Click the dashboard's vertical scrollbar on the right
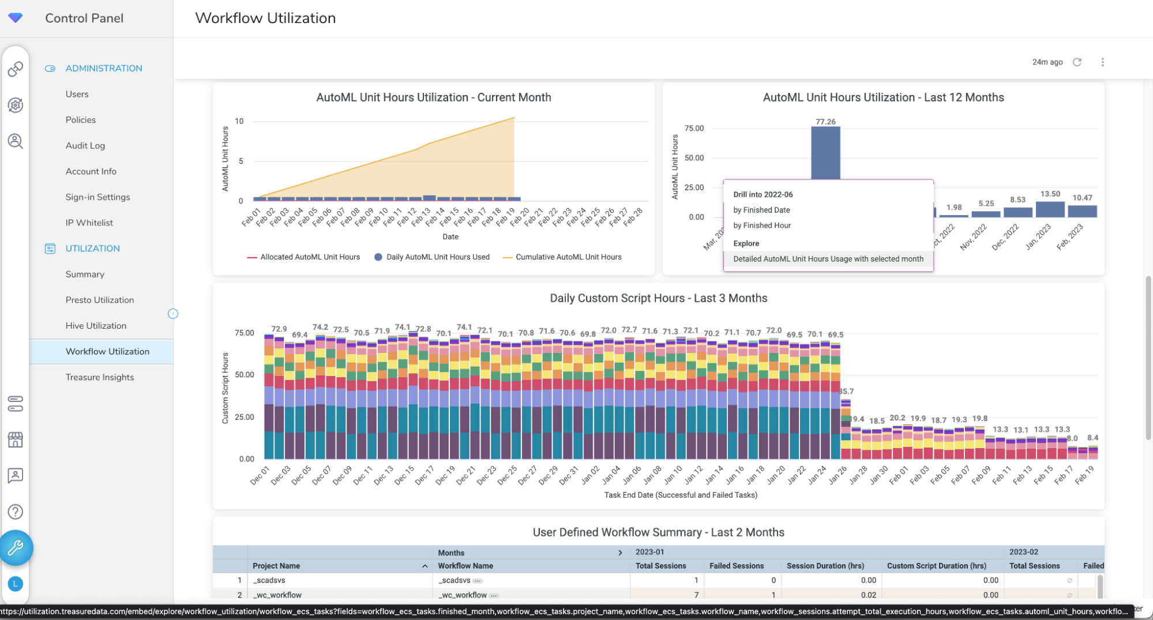 1148,358
